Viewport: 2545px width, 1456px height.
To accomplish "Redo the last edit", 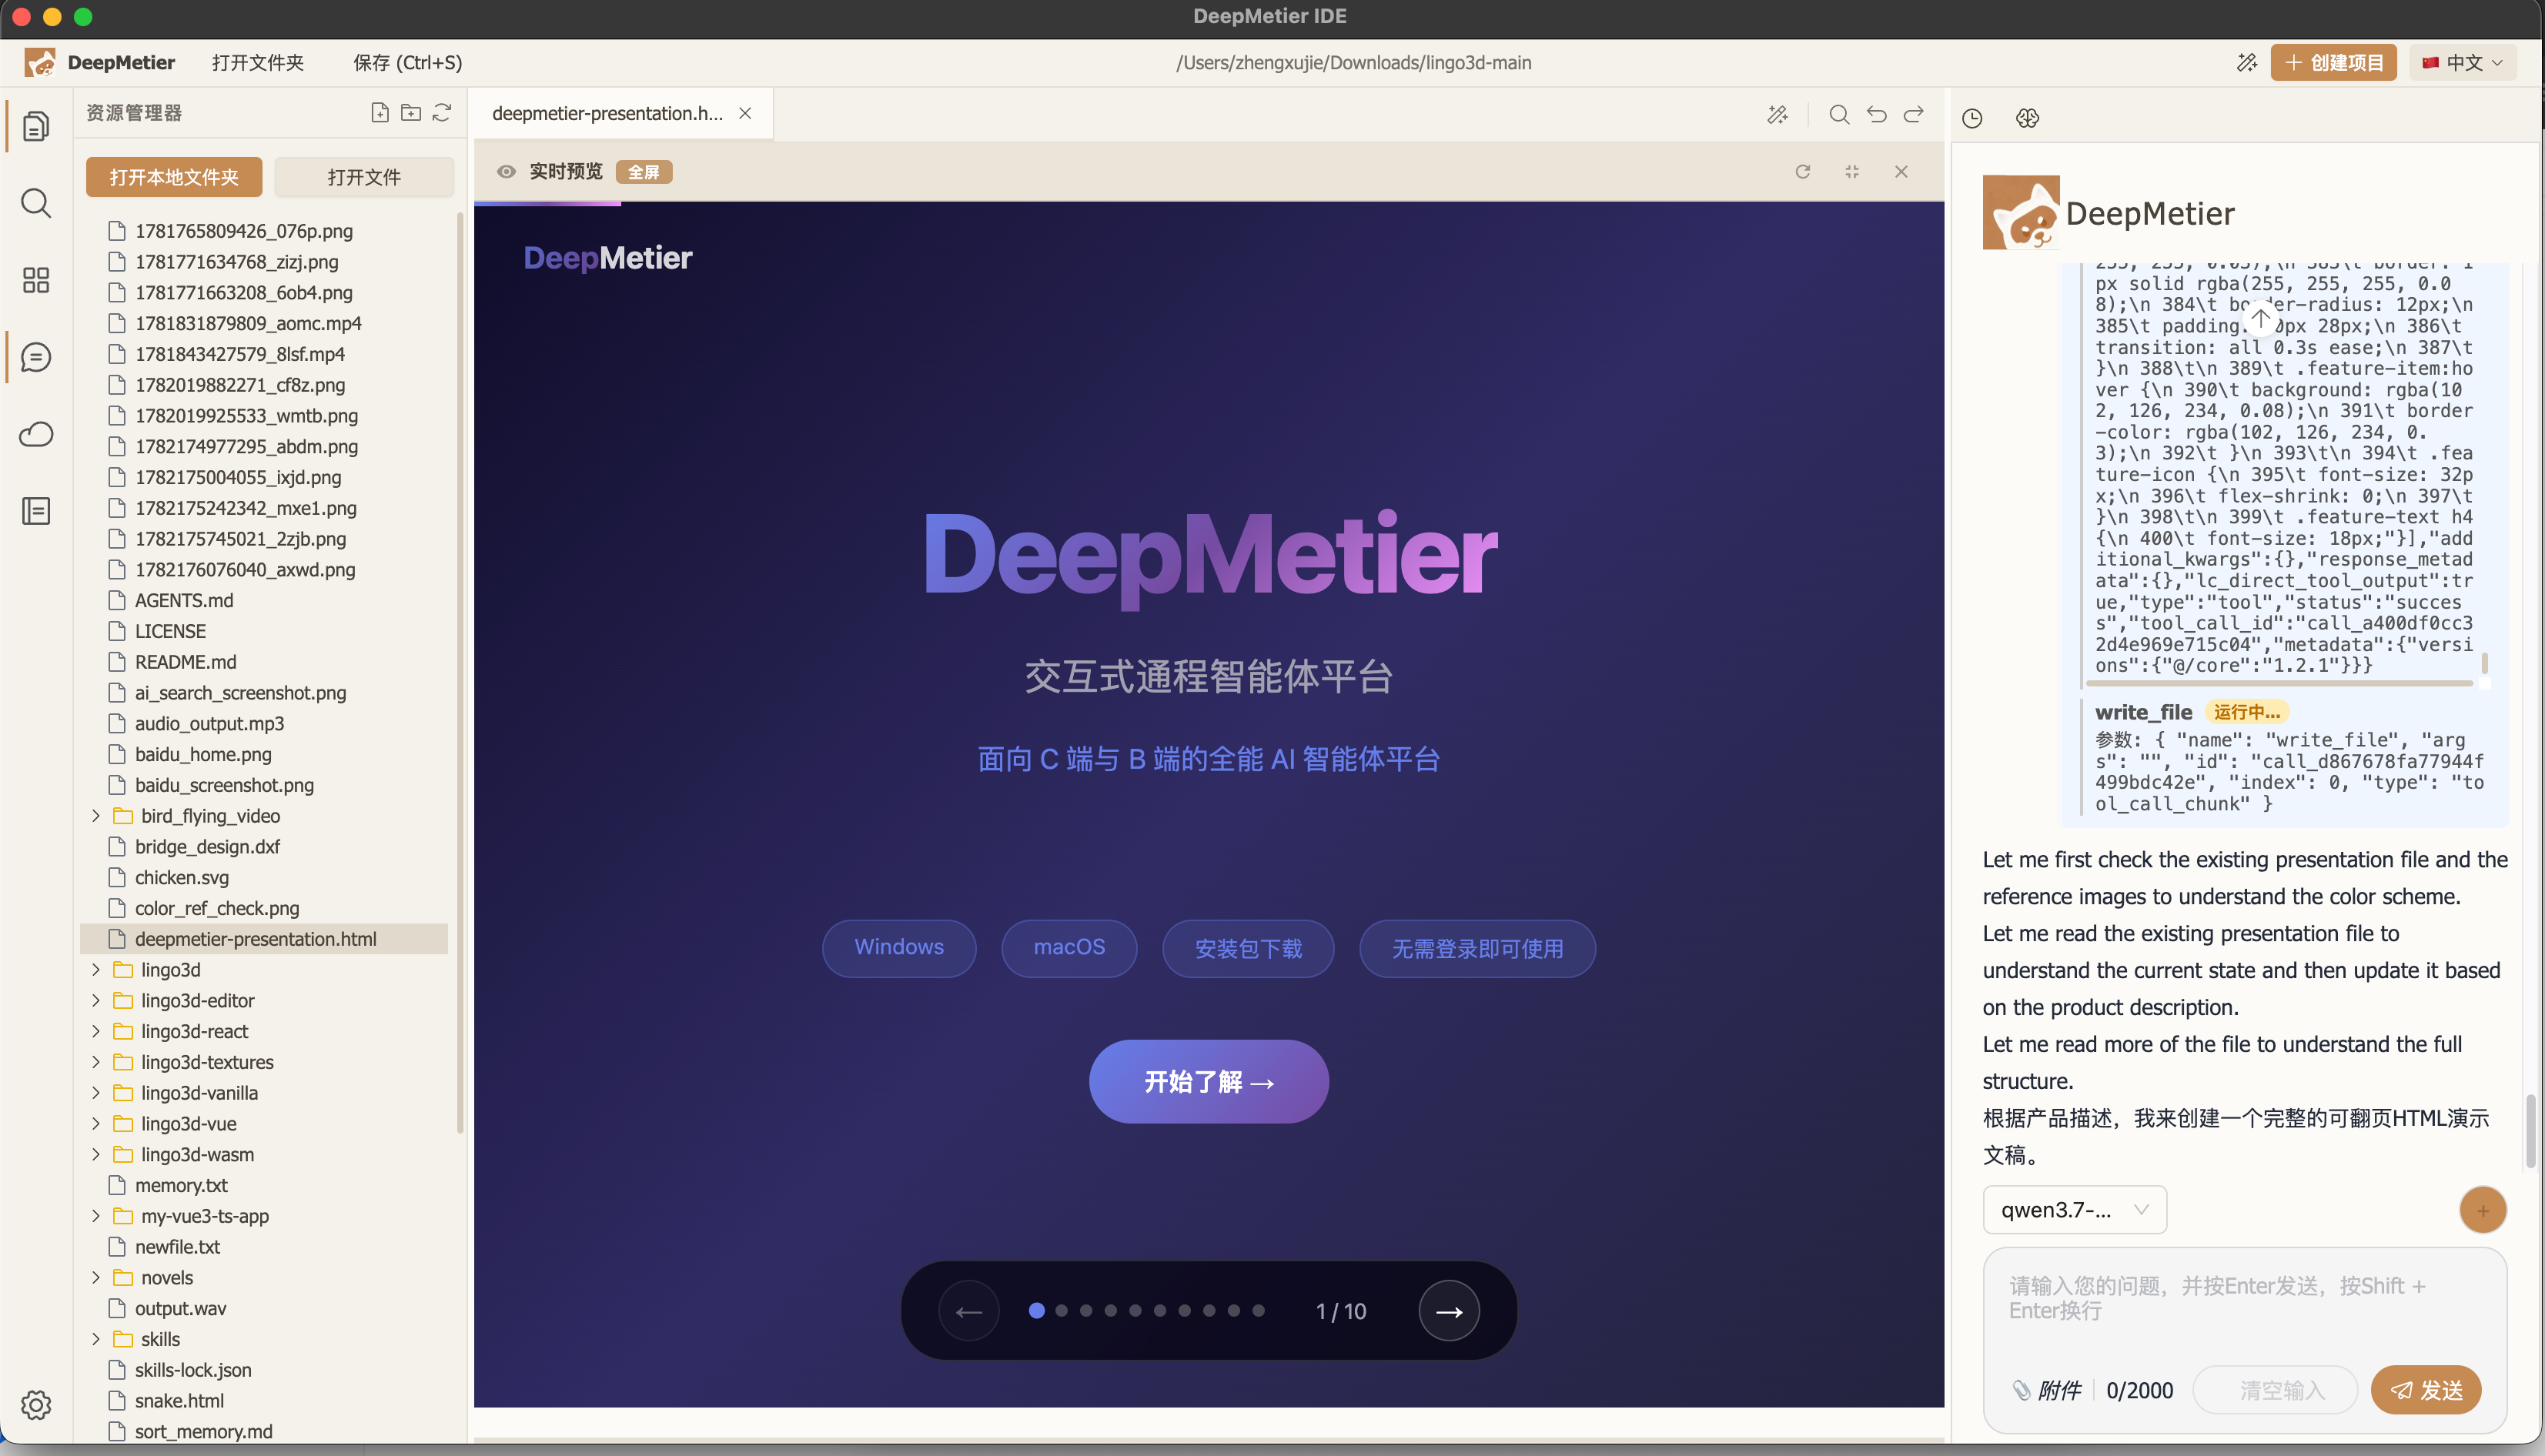I will [1914, 115].
